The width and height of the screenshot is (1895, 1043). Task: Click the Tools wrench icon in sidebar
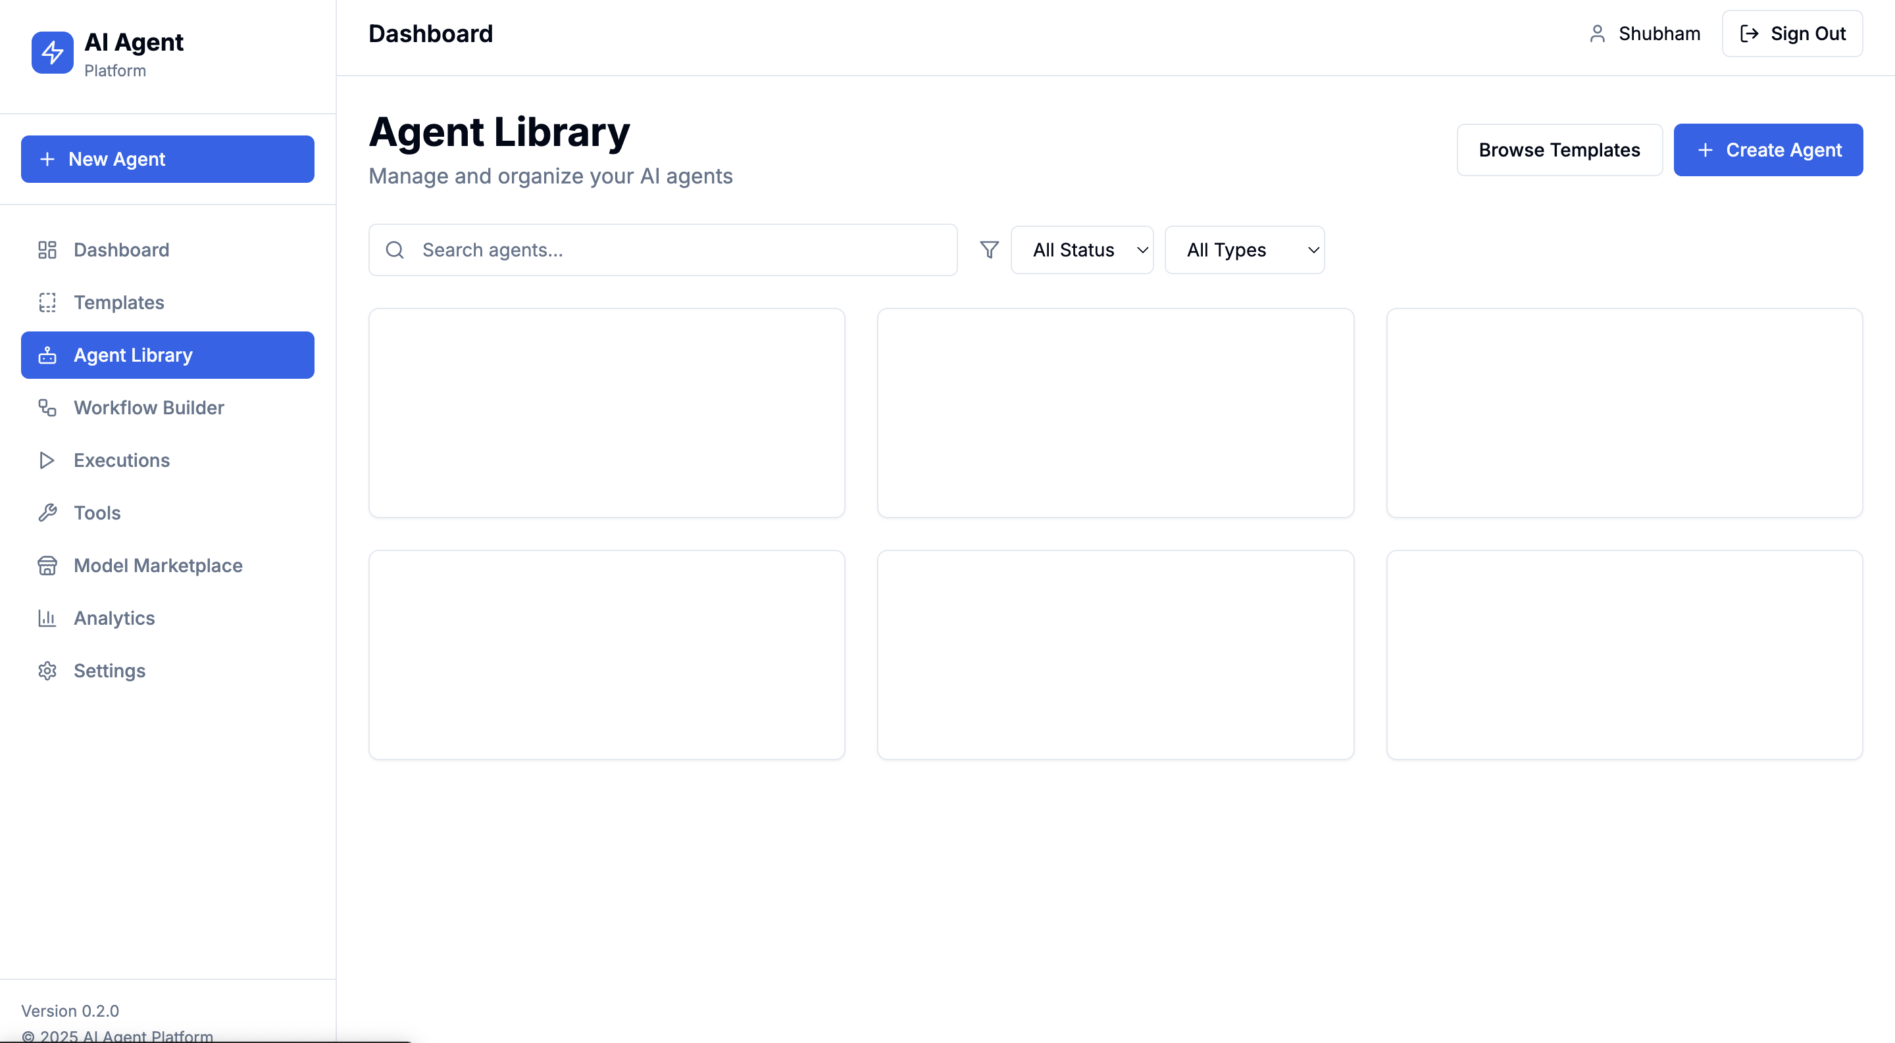[x=47, y=512]
